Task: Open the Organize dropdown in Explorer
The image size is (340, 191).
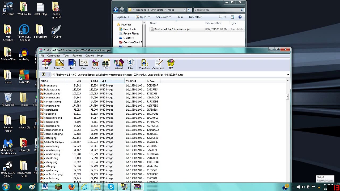Action: tap(123, 17)
